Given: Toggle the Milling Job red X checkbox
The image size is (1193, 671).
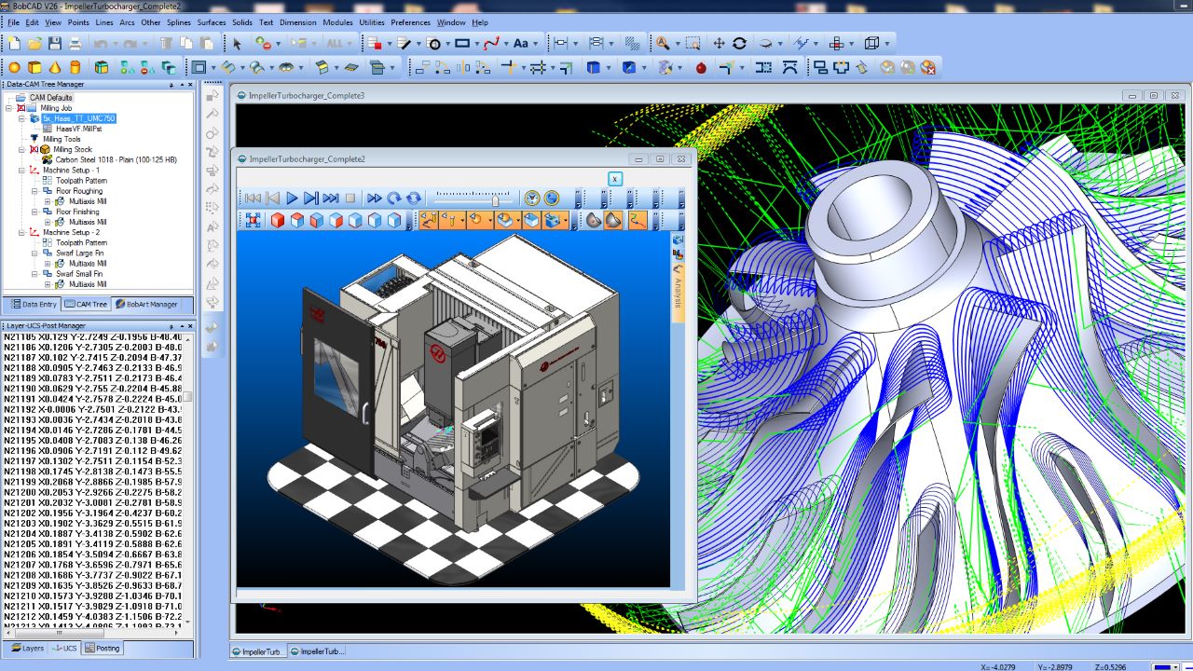Looking at the screenshot, I should click(21, 108).
